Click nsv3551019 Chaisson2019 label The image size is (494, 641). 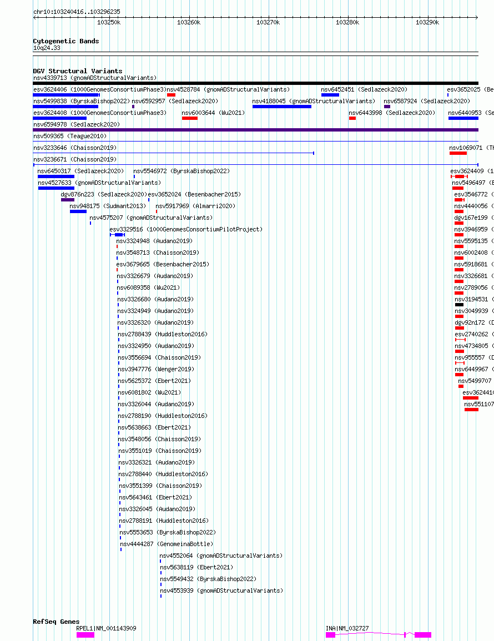pyautogui.click(x=160, y=451)
